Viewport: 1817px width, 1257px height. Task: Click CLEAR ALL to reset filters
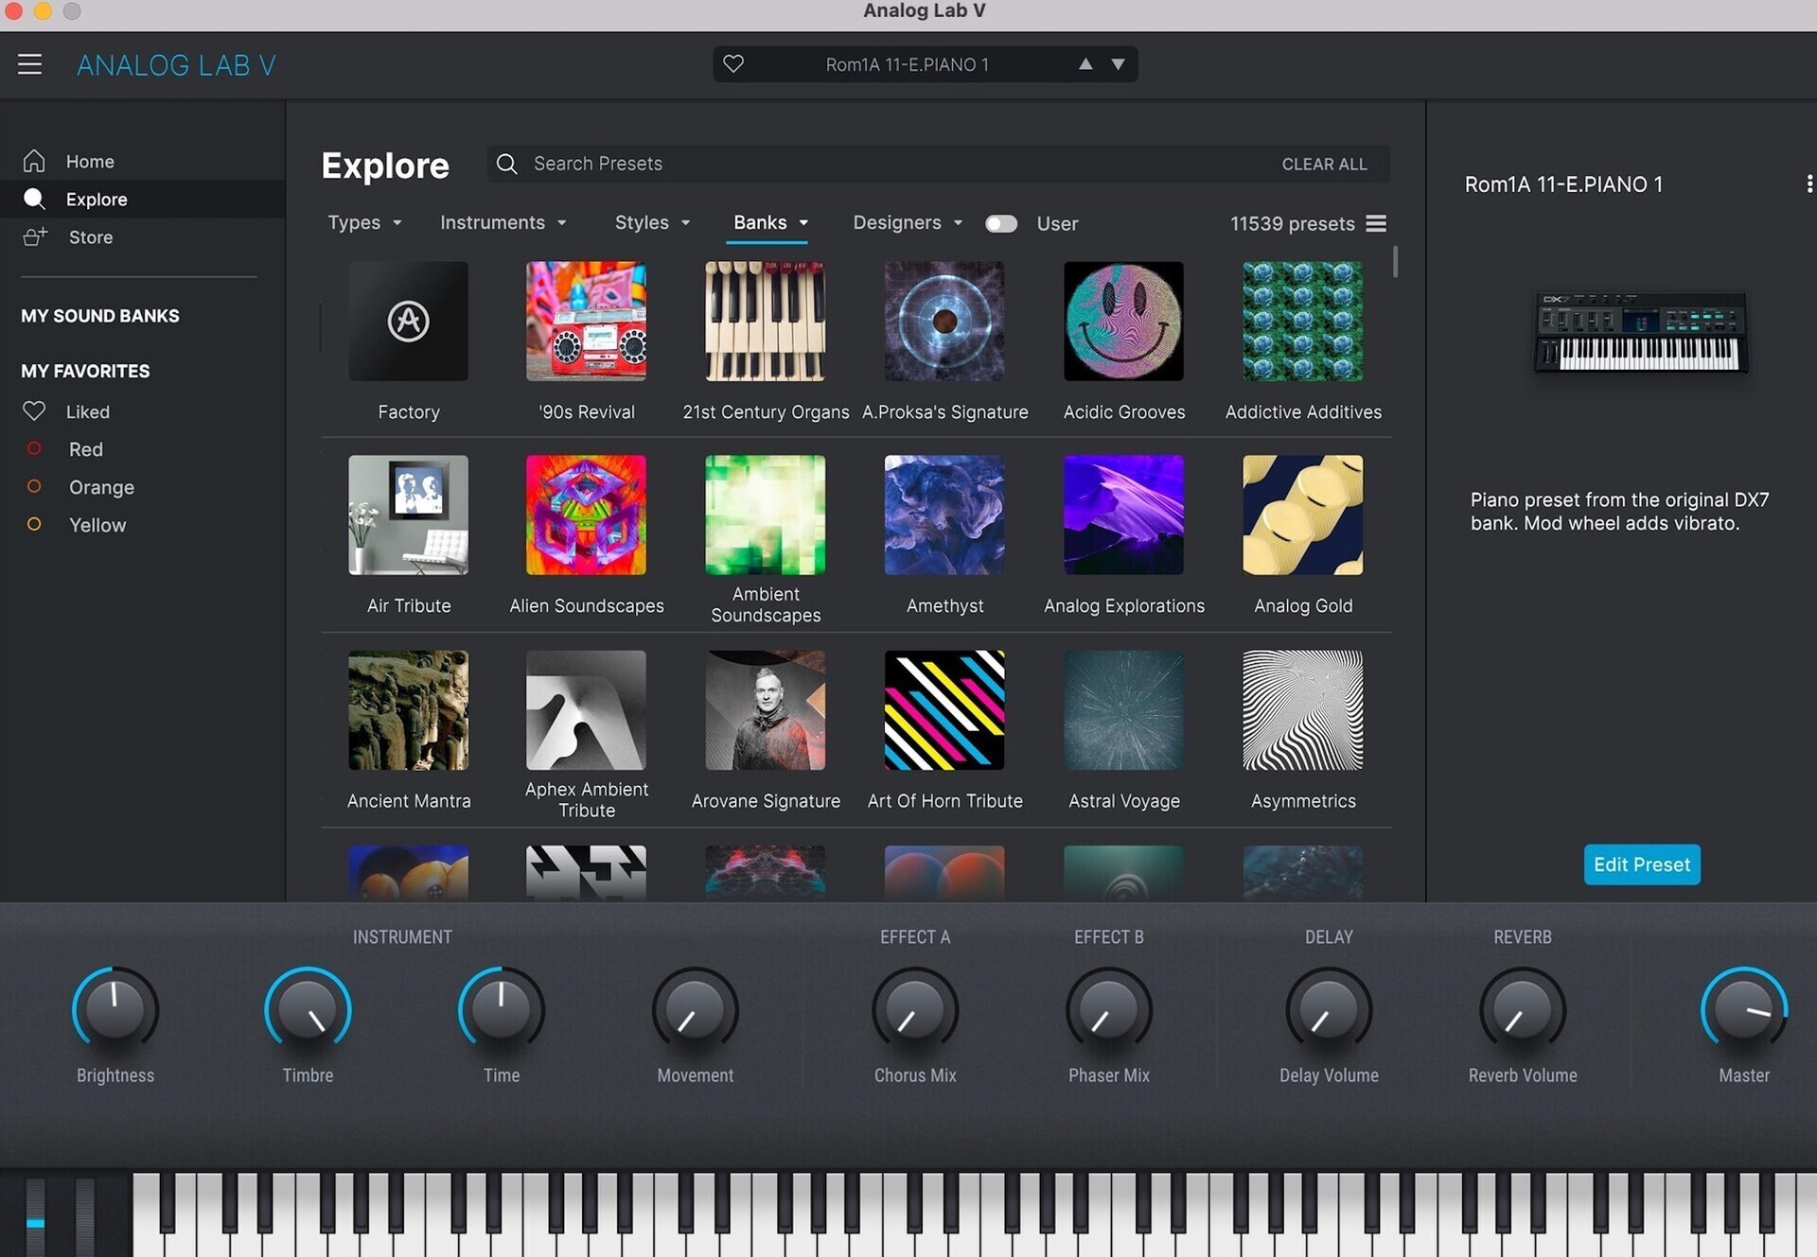coord(1324,164)
